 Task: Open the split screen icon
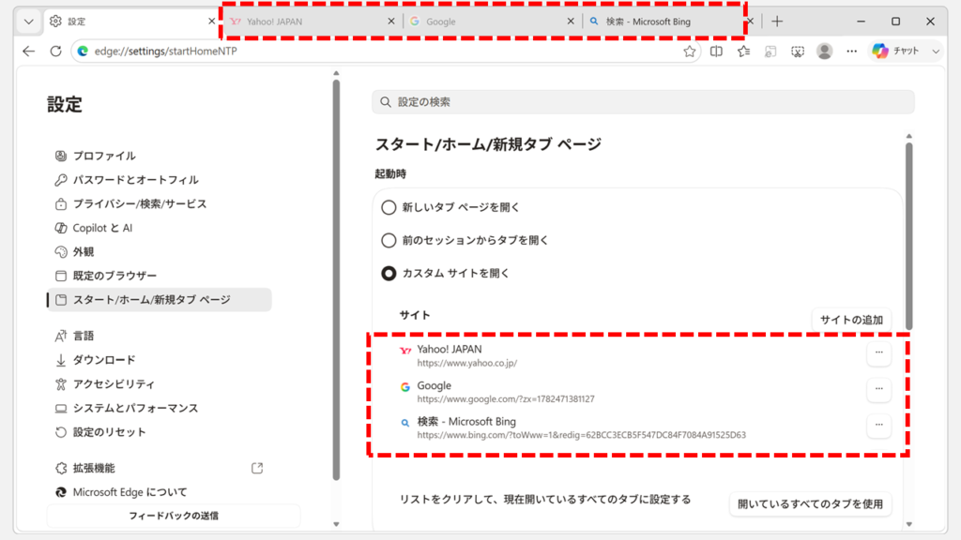coord(716,52)
